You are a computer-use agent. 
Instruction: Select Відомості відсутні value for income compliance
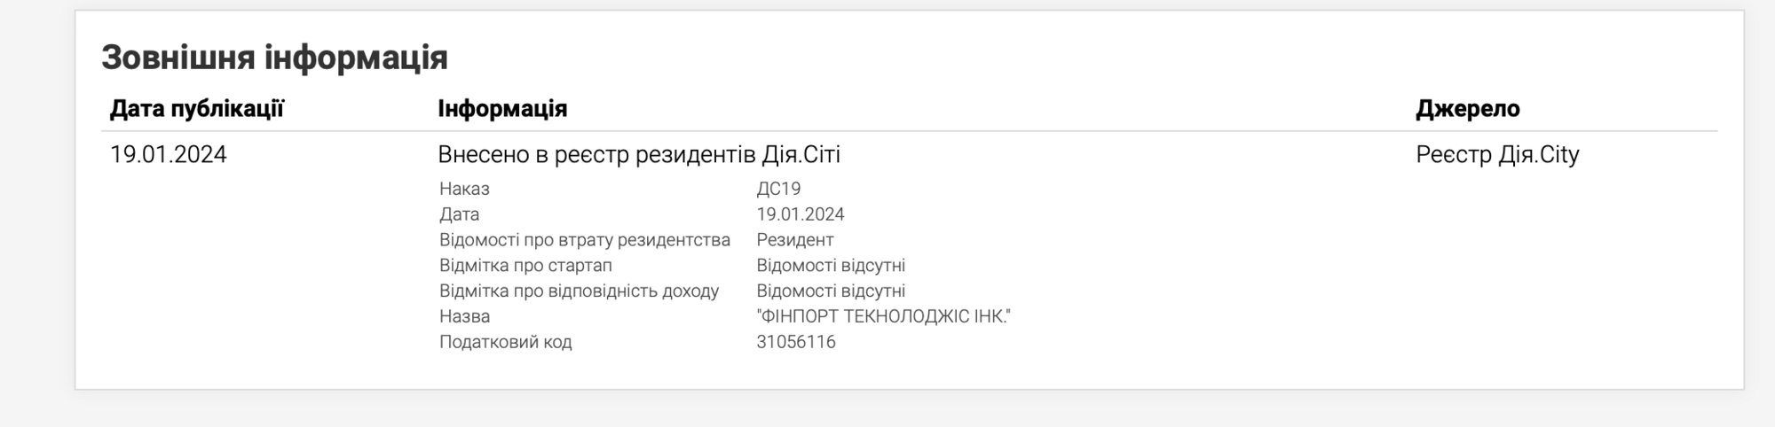[x=831, y=291]
